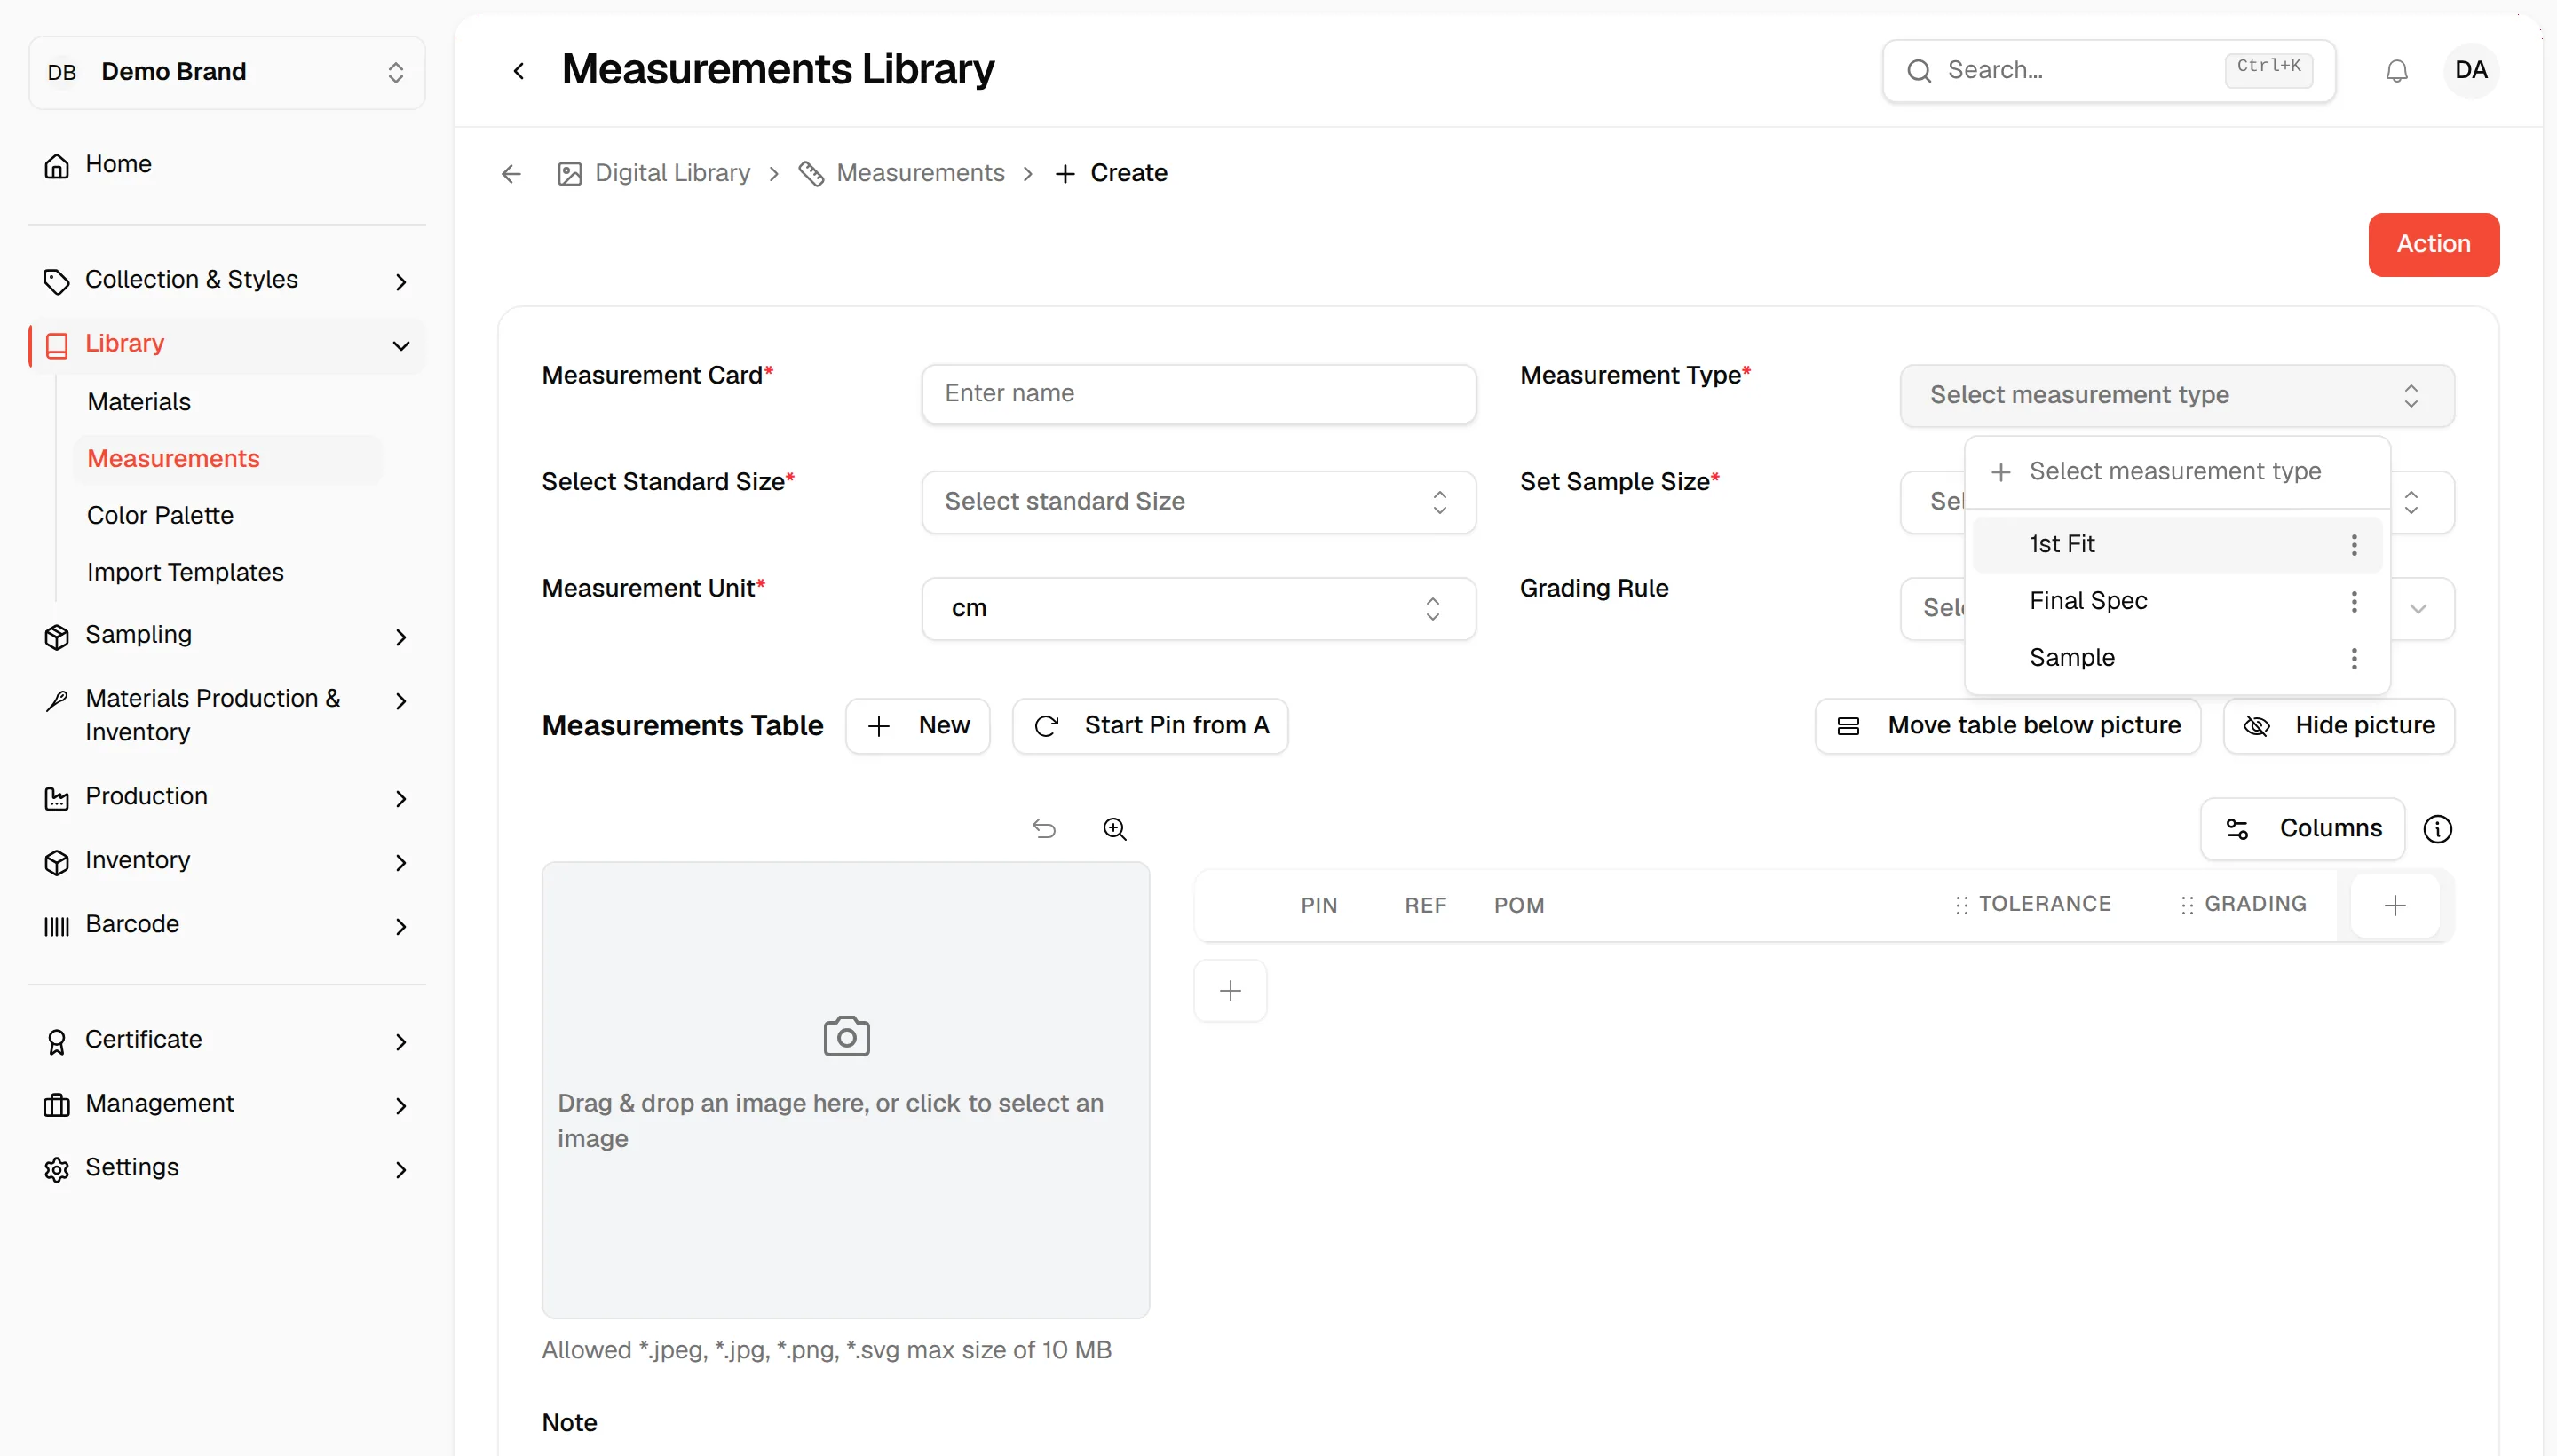The image size is (2557, 1456).
Task: Click Measurements breadcrumb link
Action: tap(901, 174)
